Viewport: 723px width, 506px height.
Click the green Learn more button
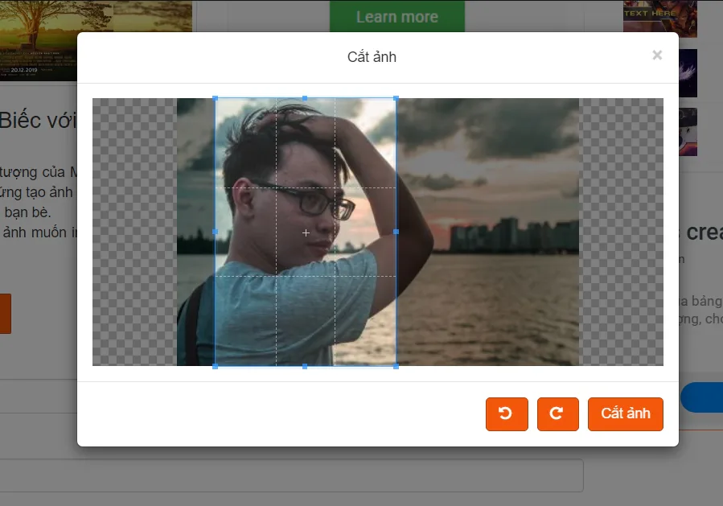coord(397,17)
